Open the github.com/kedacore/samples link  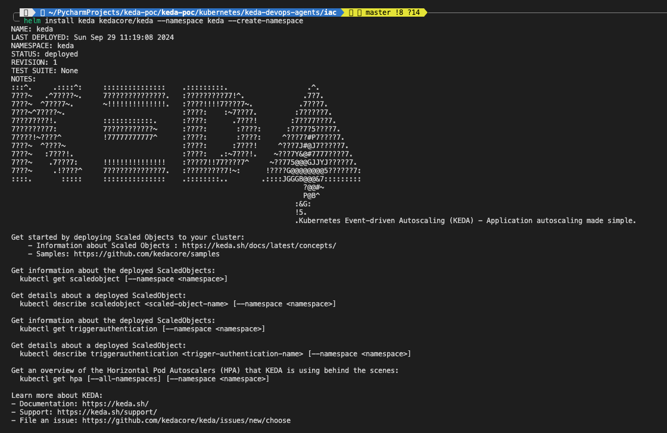tap(147, 254)
